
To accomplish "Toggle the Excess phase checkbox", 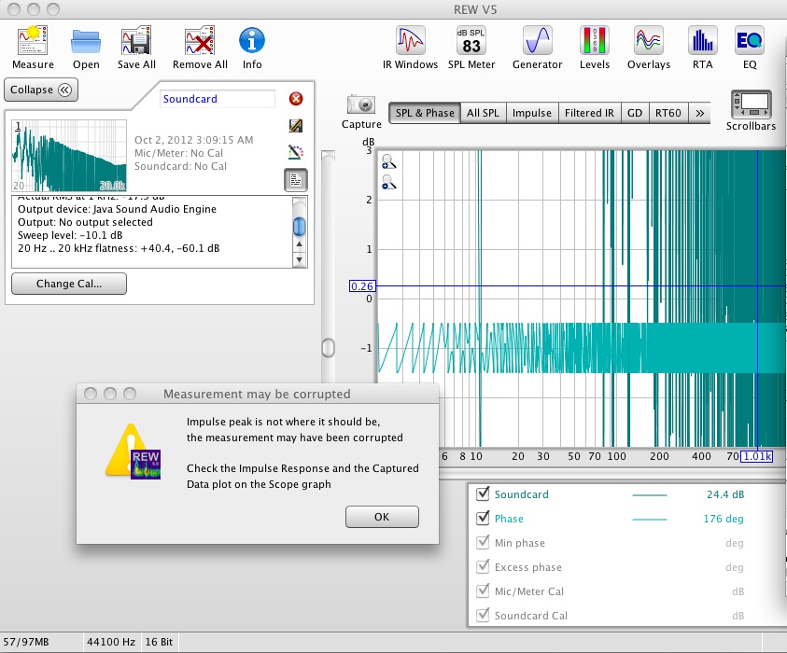I will (483, 567).
